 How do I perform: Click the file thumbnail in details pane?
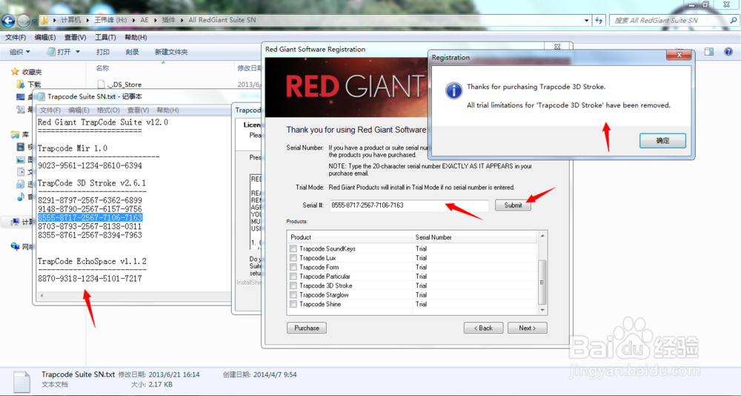click(21, 381)
